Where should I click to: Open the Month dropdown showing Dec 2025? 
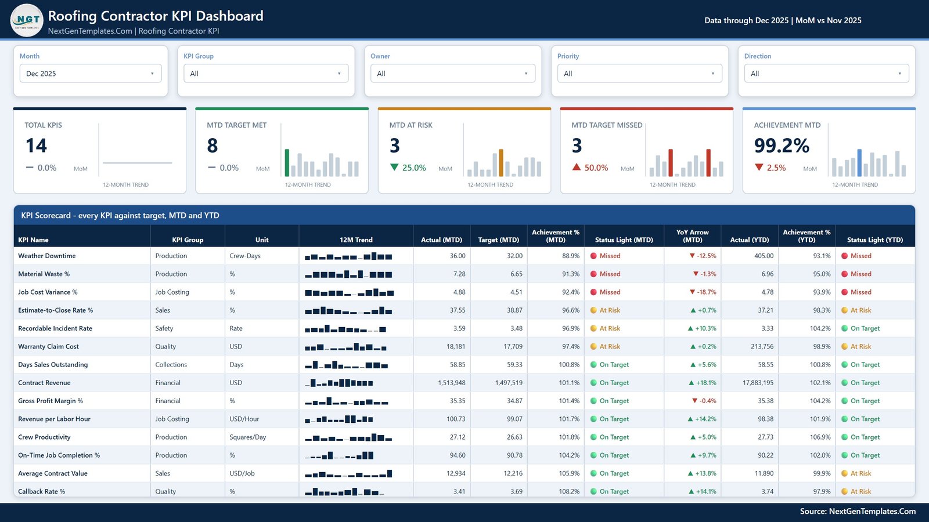[x=91, y=74]
